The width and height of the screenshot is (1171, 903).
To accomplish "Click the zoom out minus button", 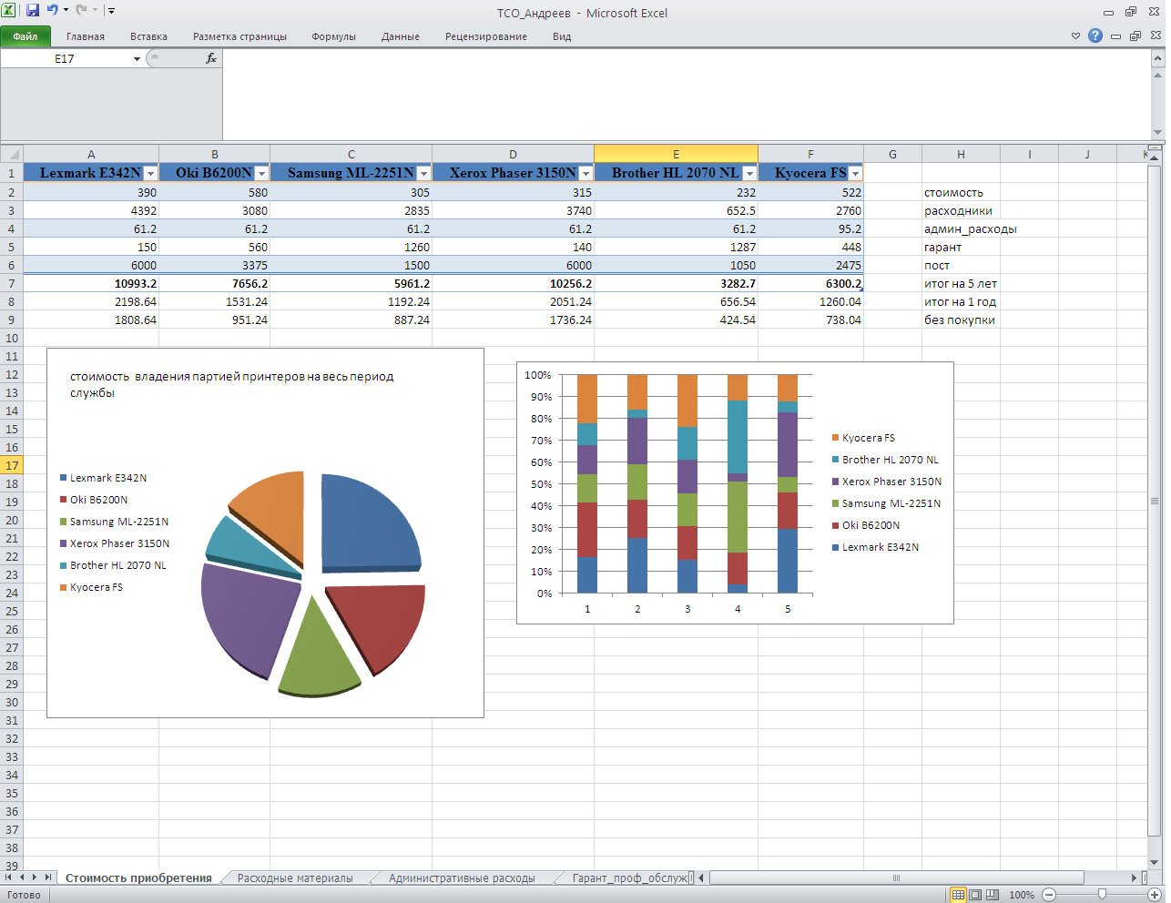I will [1048, 895].
